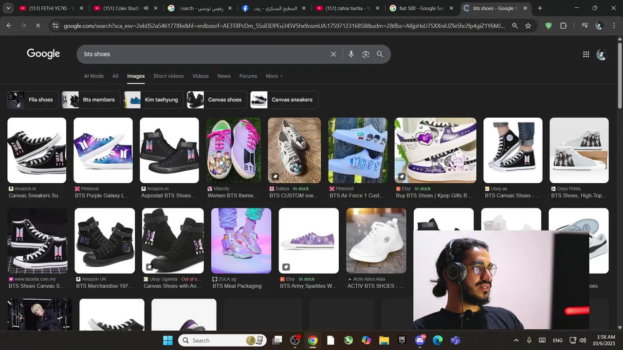Viewport: 623px width, 350px height.
Task: Submit search with the magnifier icon
Action: coord(380,54)
